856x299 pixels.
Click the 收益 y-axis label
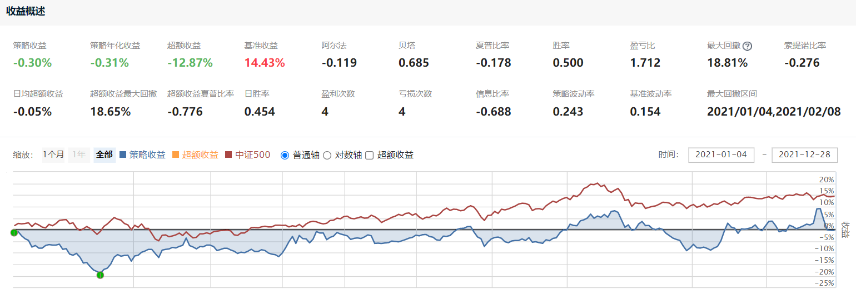tap(845, 230)
